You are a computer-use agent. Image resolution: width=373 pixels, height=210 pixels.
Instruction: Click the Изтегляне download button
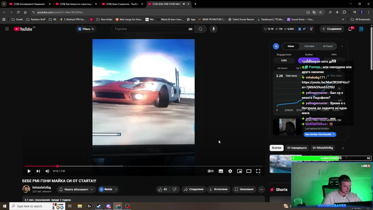(218, 189)
